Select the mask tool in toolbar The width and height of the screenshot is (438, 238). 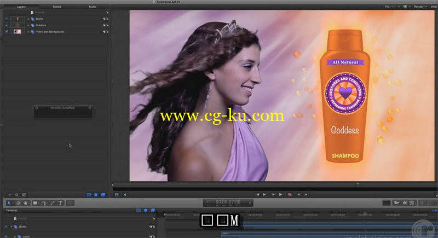click(70, 203)
